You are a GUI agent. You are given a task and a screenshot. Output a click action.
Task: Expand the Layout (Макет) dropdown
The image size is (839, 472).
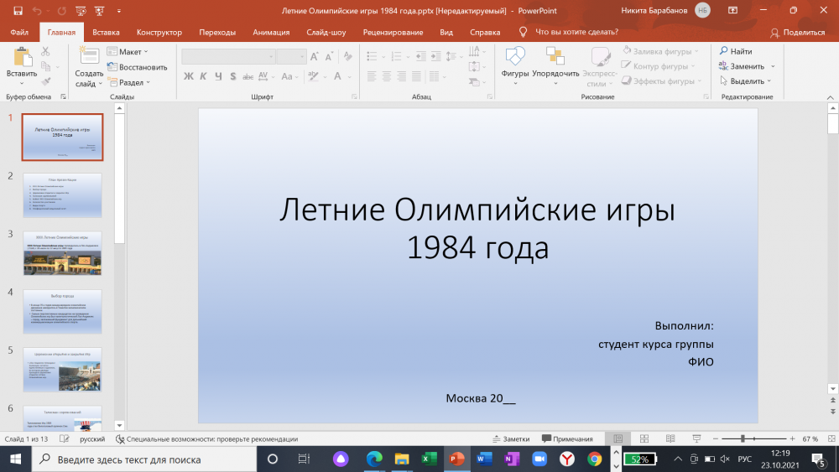coord(130,52)
